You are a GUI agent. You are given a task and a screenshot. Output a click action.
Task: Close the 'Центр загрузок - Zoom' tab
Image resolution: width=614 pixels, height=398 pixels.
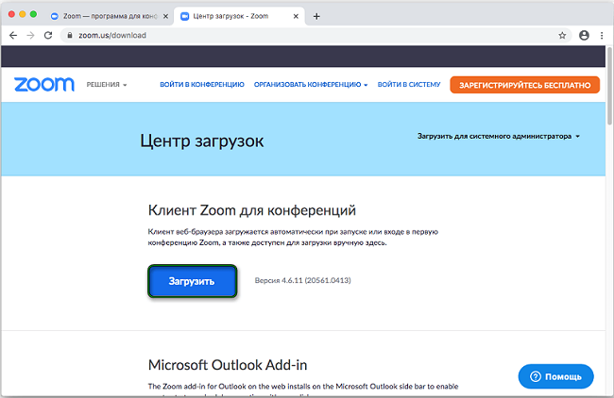(296, 16)
